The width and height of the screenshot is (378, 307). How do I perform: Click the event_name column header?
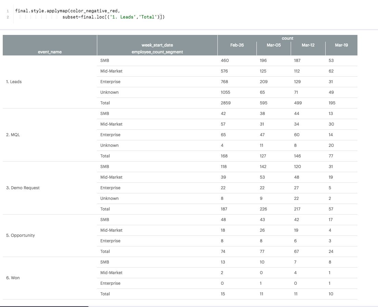(50, 52)
